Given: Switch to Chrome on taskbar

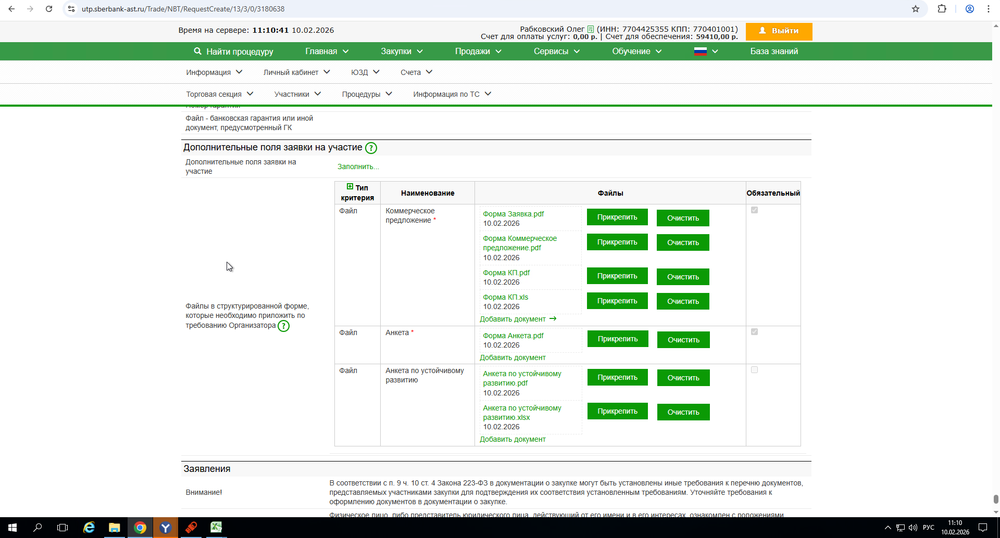Looking at the screenshot, I should (140, 528).
